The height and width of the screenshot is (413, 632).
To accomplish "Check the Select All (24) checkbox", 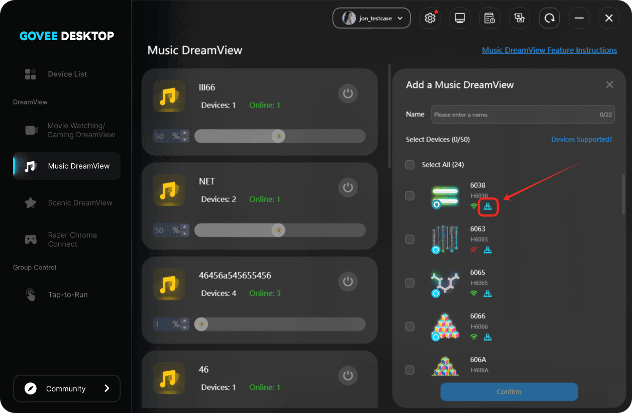I will 410,165.
